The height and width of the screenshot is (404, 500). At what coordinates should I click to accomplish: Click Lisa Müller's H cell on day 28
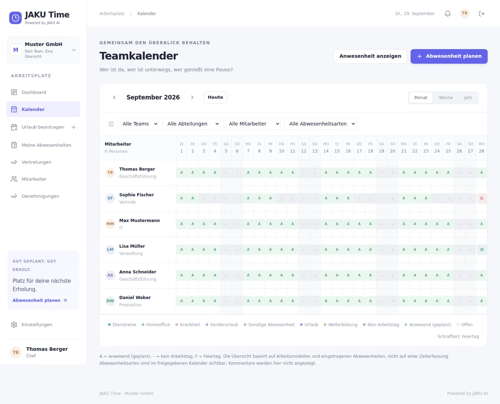pyautogui.click(x=482, y=250)
